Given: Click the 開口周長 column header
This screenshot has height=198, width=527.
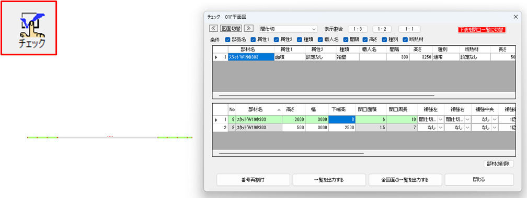Looking at the screenshot, I should click(x=402, y=109).
